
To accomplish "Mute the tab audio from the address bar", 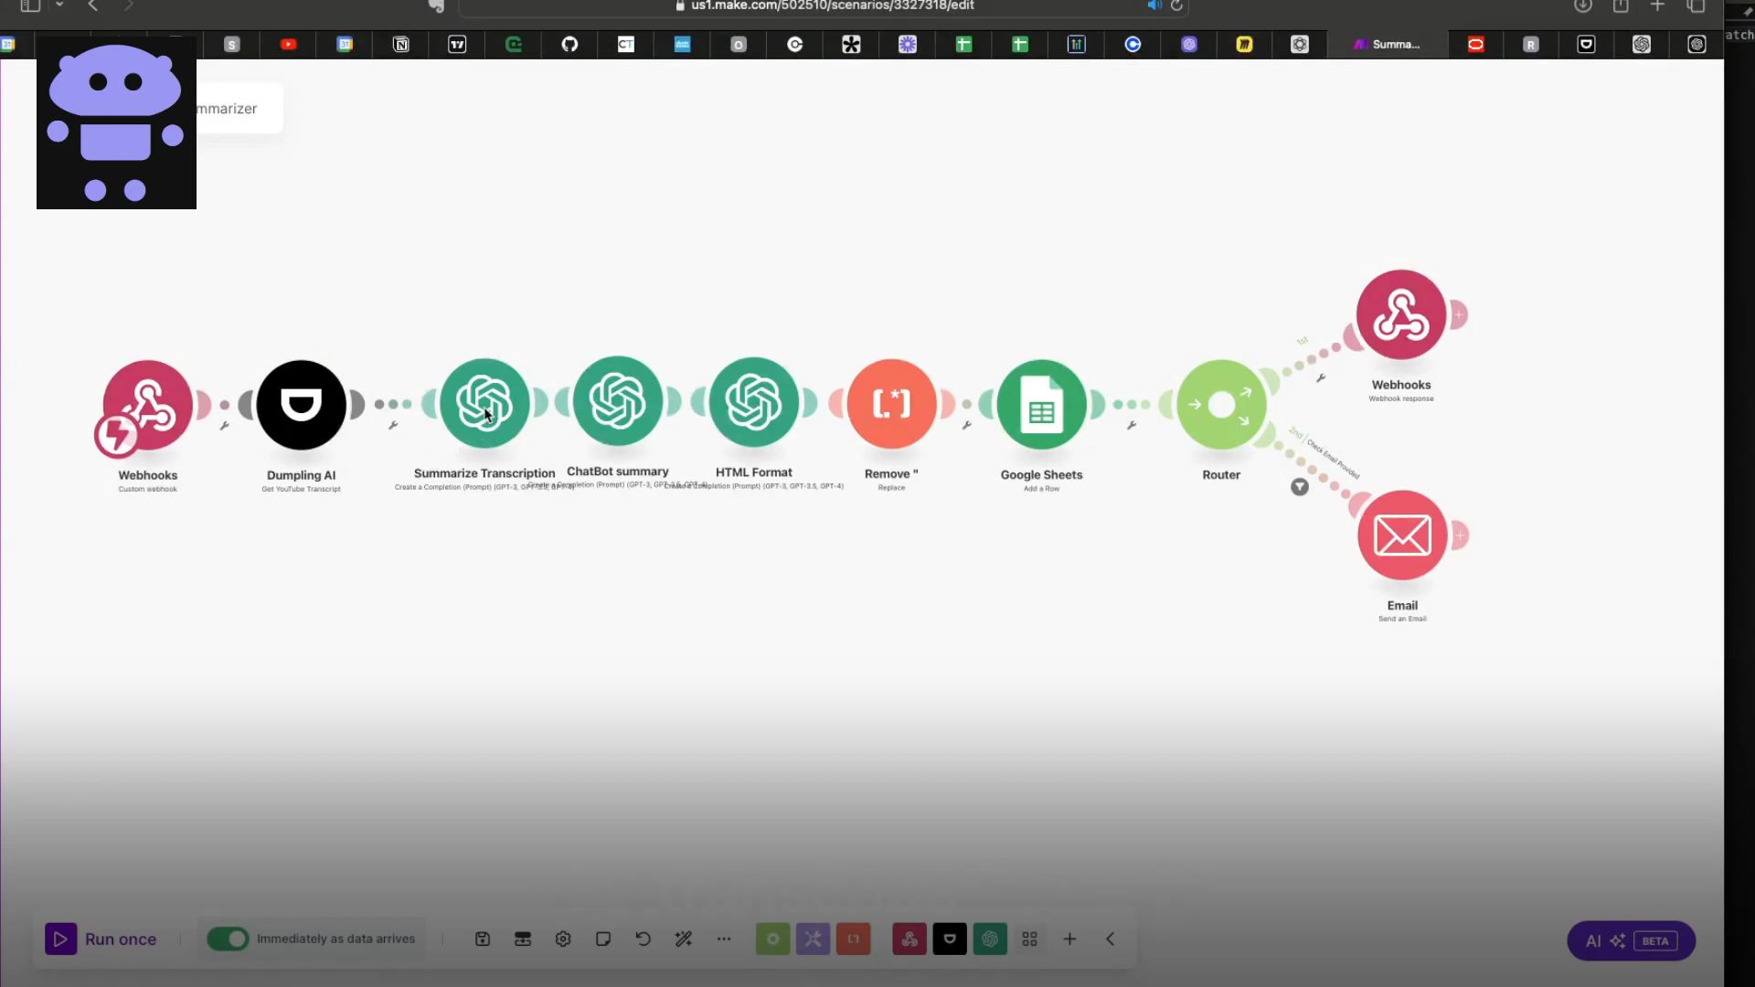I will pyautogui.click(x=1154, y=5).
